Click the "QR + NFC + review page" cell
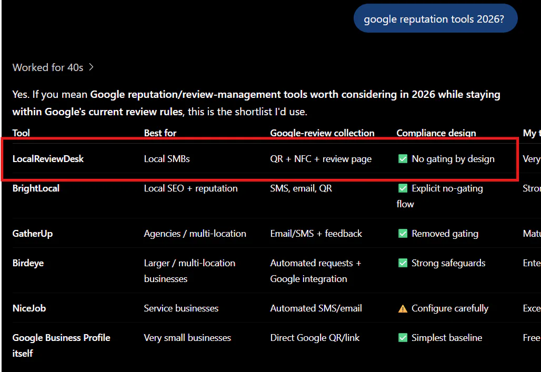 pos(321,159)
